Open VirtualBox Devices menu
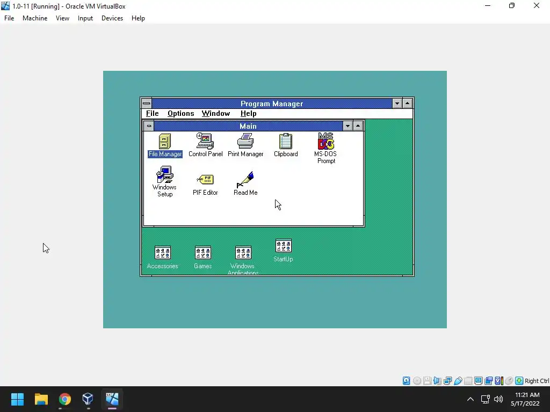The height and width of the screenshot is (412, 550). point(112,18)
